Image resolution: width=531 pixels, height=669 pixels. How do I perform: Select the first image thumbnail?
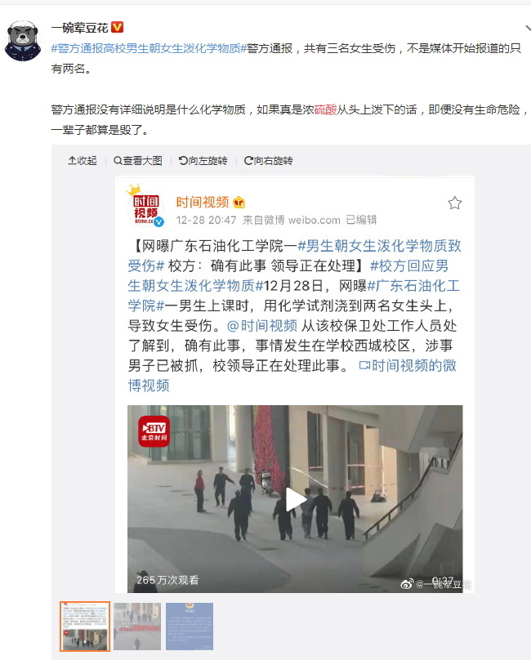[85, 627]
